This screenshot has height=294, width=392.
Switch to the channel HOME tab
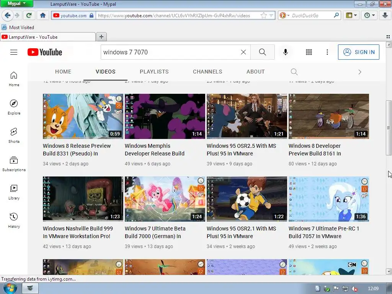63,72
